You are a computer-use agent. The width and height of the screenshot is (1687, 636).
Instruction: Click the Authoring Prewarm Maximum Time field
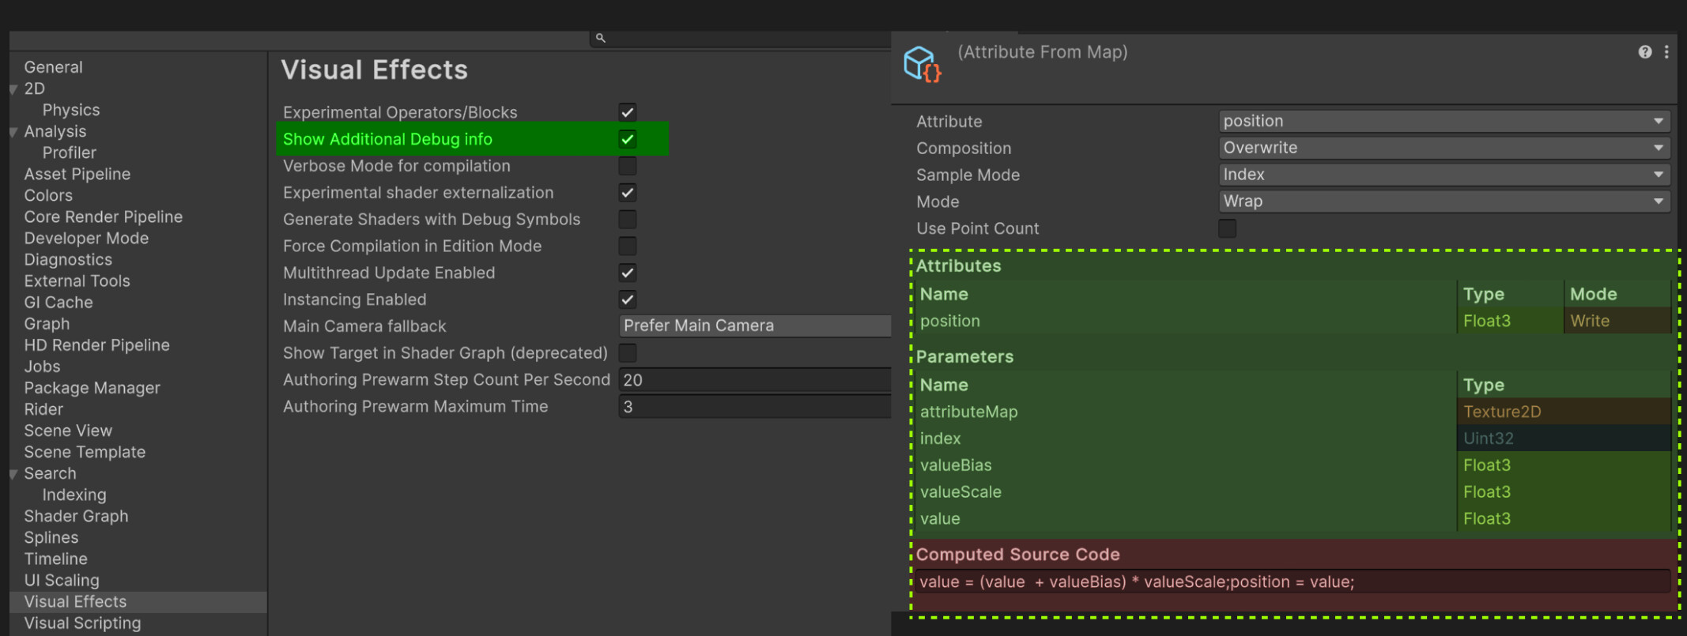tap(755, 407)
